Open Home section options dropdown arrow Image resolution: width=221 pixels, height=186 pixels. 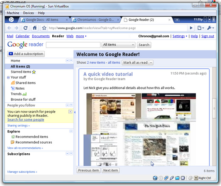pyautogui.click(x=71, y=61)
